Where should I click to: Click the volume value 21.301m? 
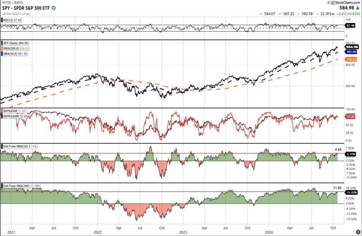pyautogui.click(x=327, y=14)
